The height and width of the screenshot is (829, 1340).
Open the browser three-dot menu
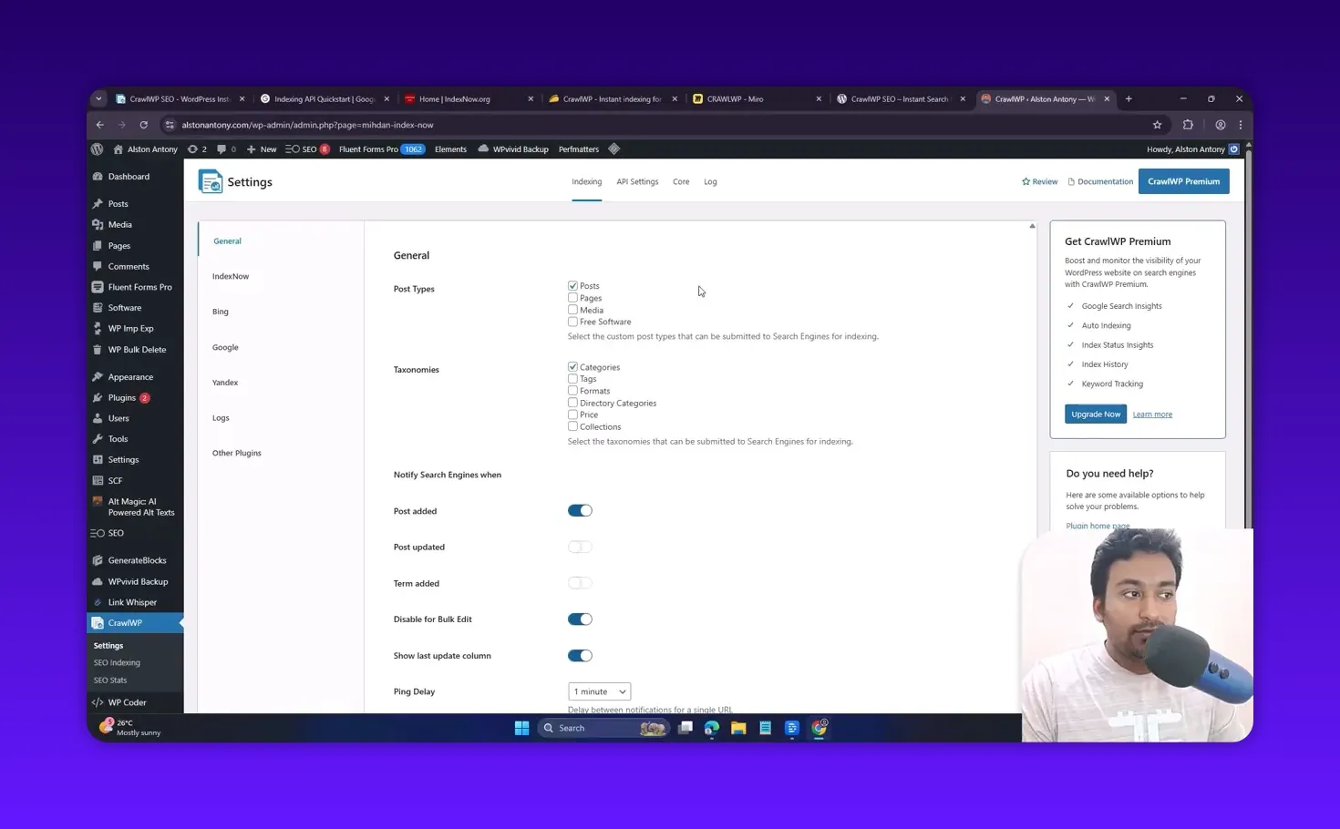pyautogui.click(x=1240, y=125)
